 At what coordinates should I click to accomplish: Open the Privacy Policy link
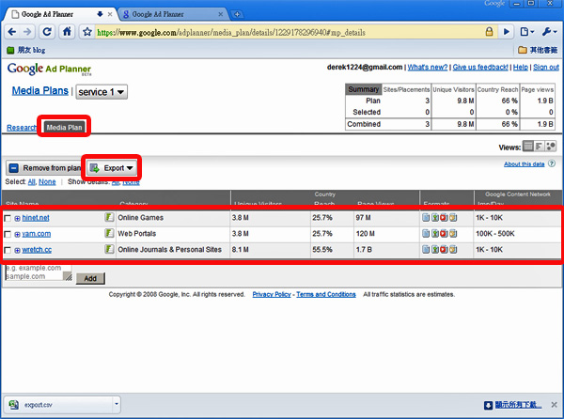coord(272,294)
